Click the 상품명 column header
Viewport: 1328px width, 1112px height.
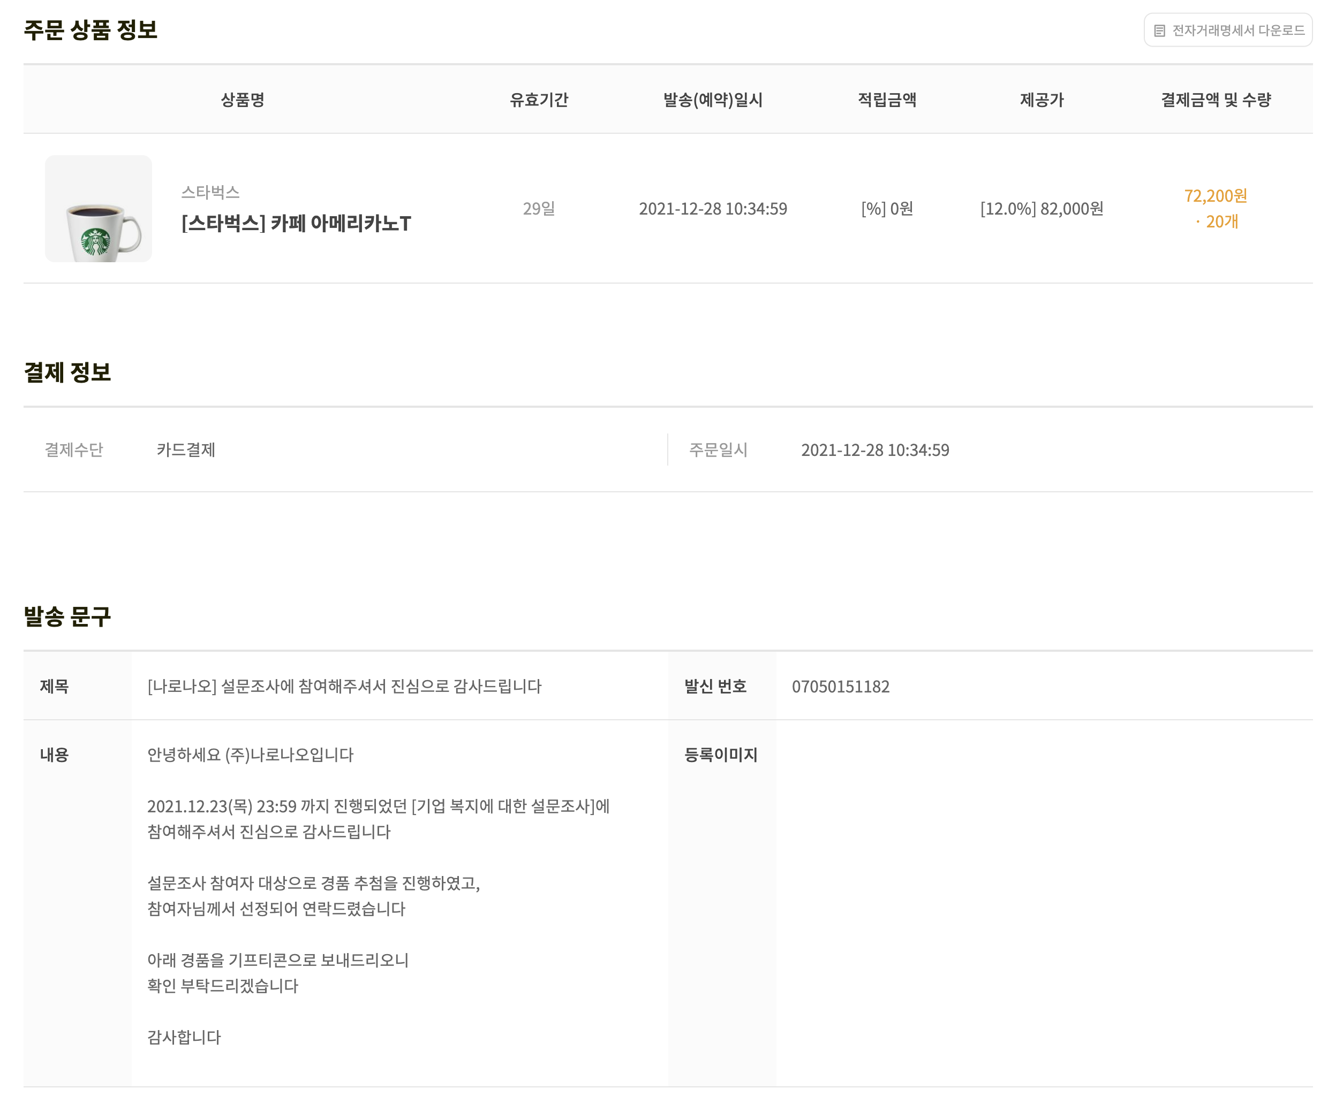242,99
